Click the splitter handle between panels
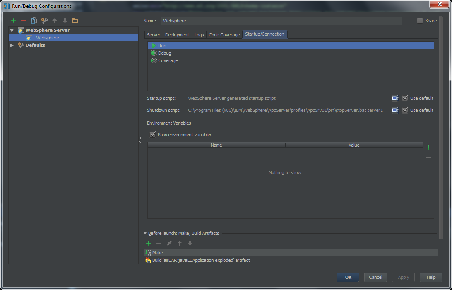The image size is (452, 290). point(140,140)
